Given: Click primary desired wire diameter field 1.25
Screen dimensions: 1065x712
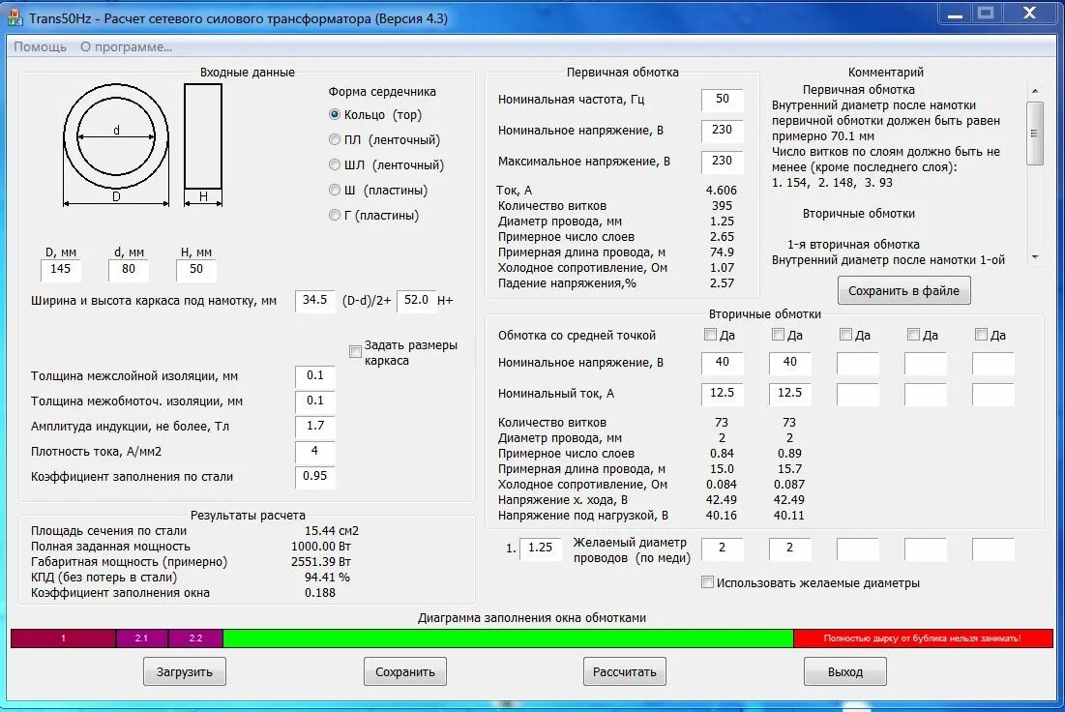Looking at the screenshot, I should click(541, 549).
